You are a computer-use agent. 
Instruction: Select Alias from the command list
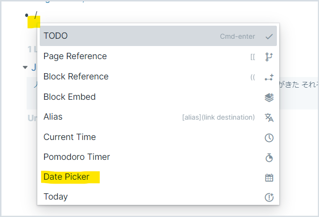(158, 117)
